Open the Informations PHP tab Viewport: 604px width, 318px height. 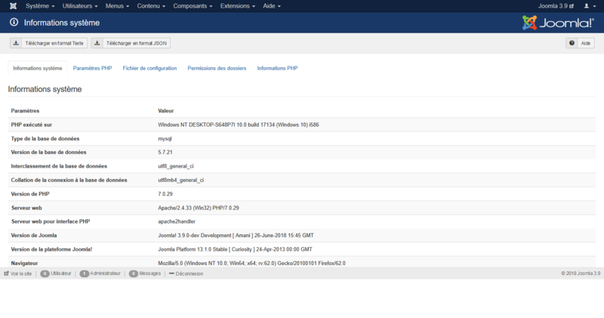277,68
